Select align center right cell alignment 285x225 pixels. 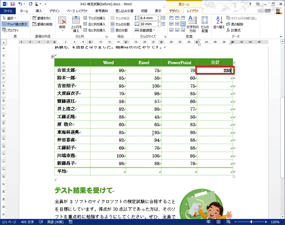(183, 24)
